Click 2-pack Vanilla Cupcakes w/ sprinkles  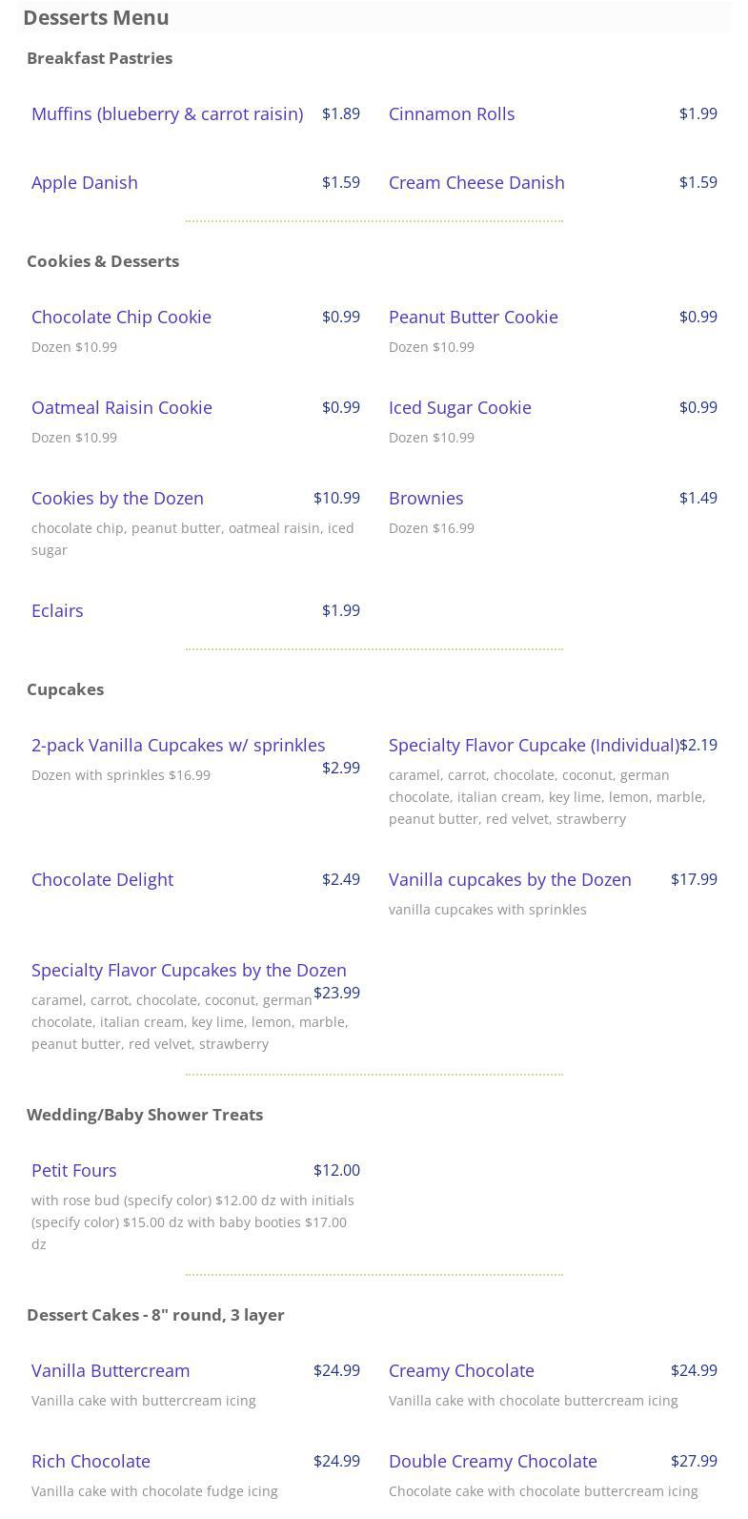178,746
